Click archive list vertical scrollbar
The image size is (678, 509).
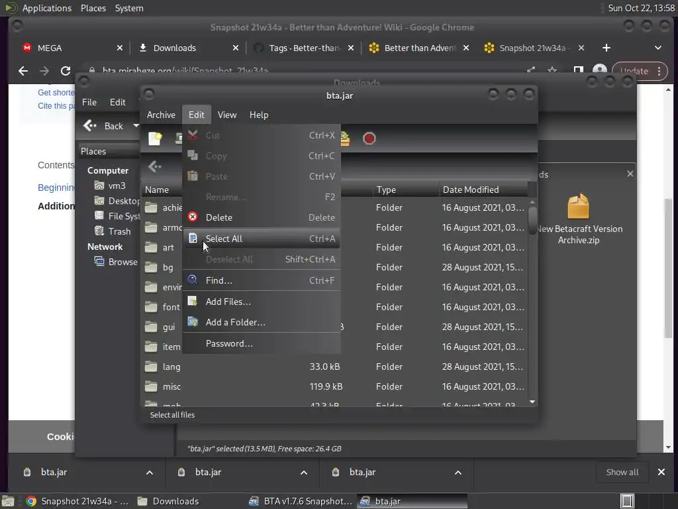click(532, 221)
